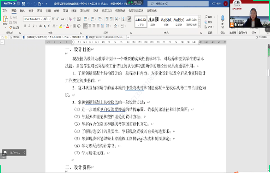Click the Character Shading icon

coord(75,26)
